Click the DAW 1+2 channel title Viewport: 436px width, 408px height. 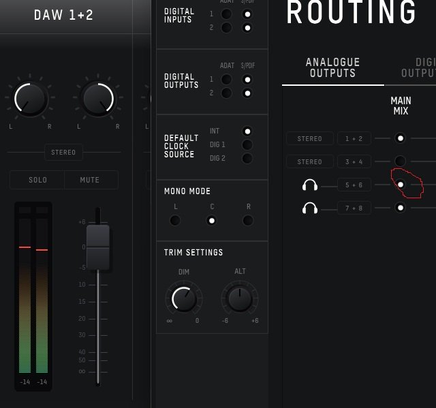point(63,15)
